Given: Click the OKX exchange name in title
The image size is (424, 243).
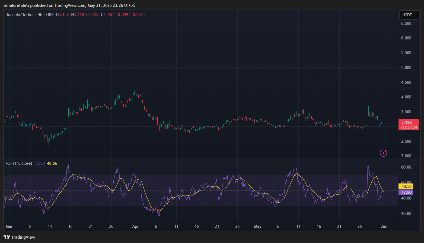Looking at the screenshot, I should [x=50, y=15].
